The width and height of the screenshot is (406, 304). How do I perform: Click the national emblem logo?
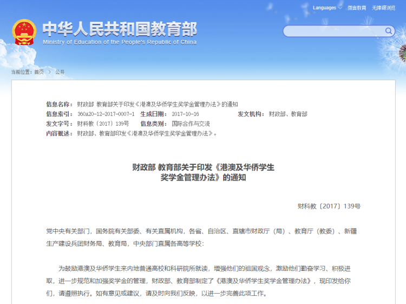click(24, 32)
